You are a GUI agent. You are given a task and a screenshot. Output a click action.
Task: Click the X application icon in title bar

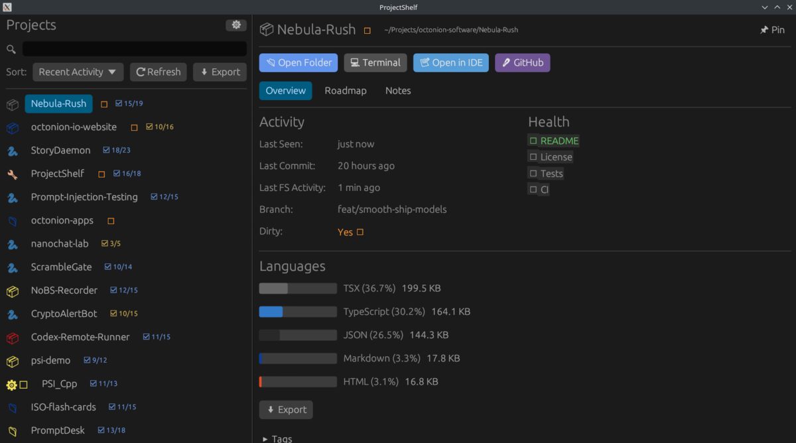tap(7, 7)
